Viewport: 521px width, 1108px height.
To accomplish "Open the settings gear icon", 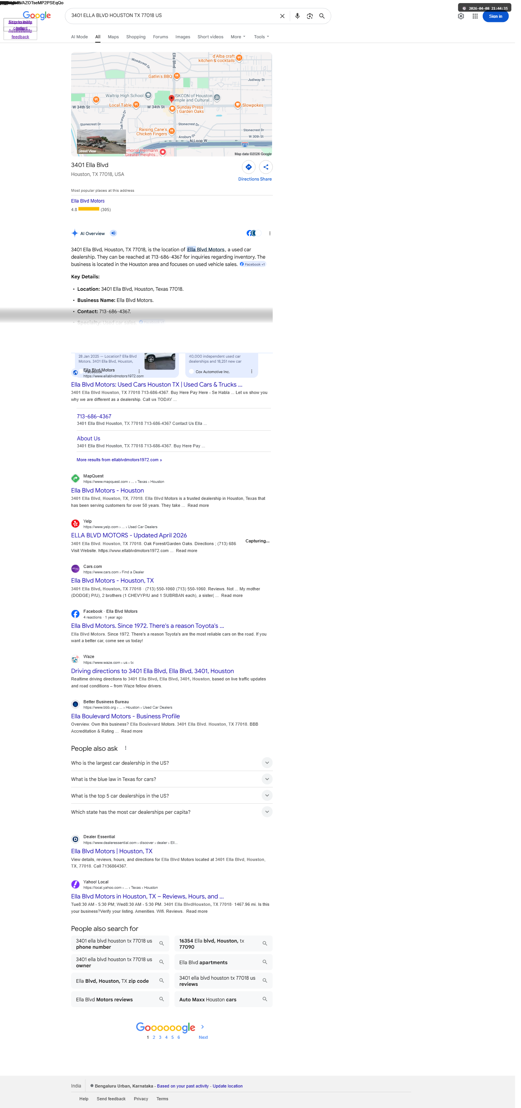I will pyautogui.click(x=461, y=16).
